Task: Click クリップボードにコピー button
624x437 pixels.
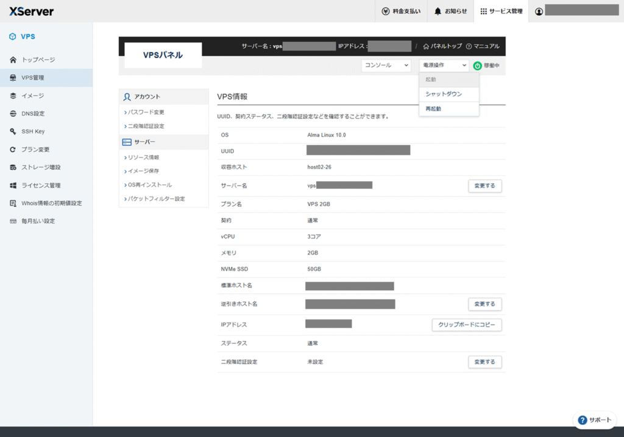Action: click(467, 325)
